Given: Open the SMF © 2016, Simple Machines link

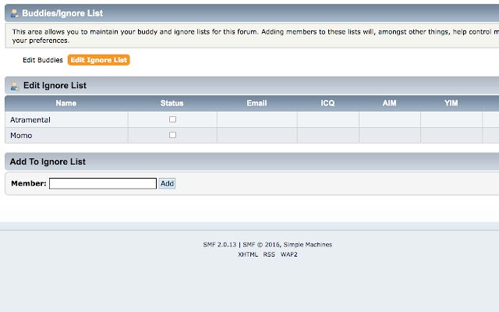Looking at the screenshot, I should click(288, 244).
